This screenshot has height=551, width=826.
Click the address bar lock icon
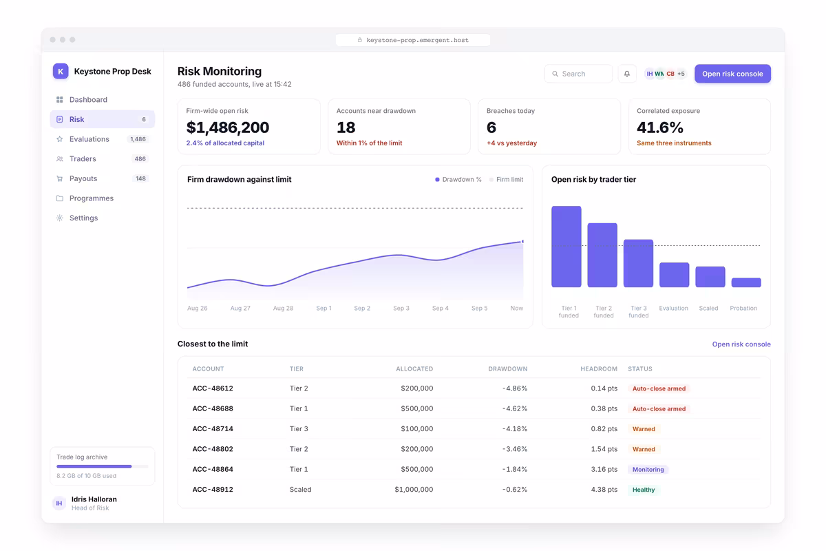click(x=360, y=40)
